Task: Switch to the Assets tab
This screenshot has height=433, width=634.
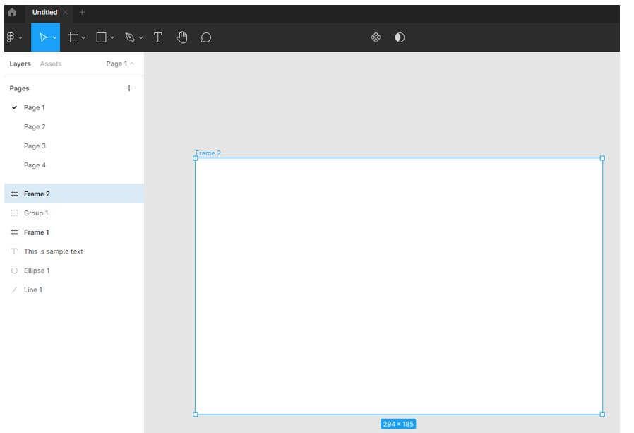Action: 51,64
